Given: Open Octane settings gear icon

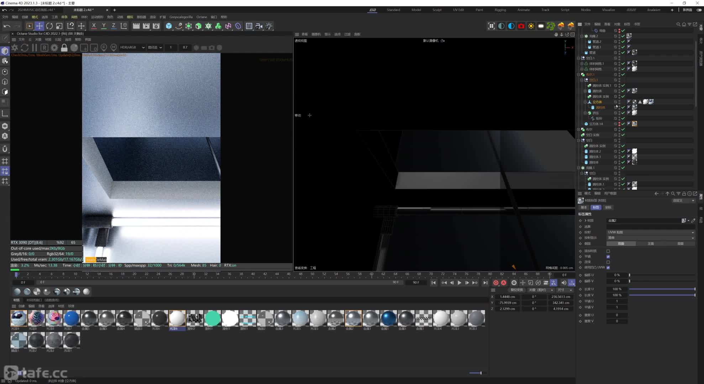Looking at the screenshot, I should click(x=54, y=48).
